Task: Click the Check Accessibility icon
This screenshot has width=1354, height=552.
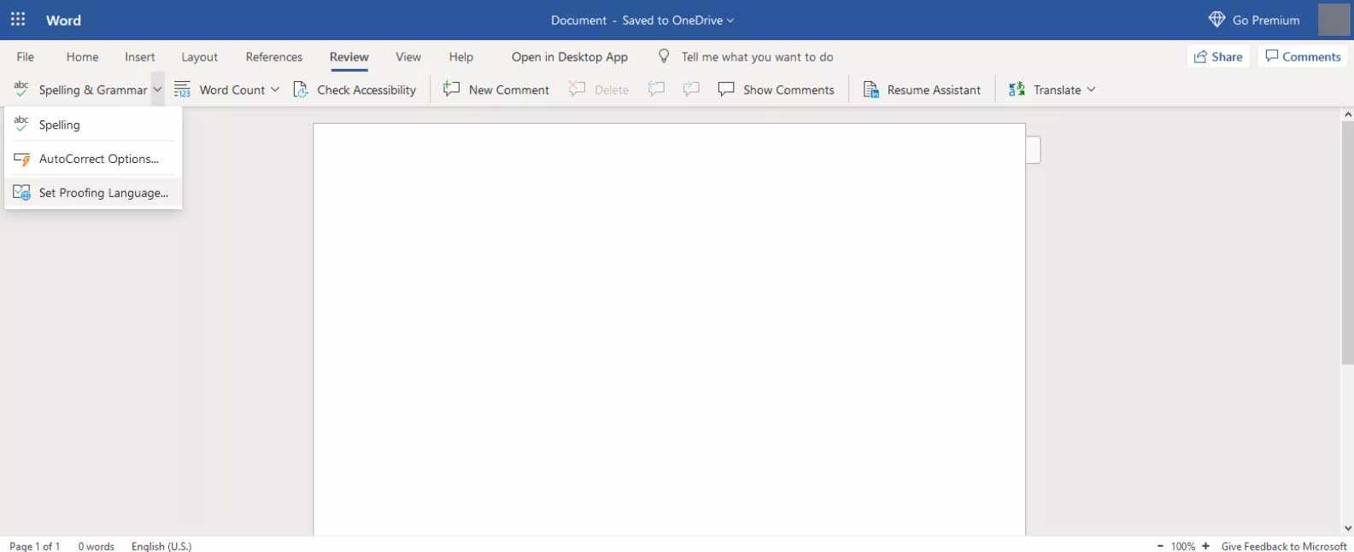Action: pyautogui.click(x=301, y=90)
